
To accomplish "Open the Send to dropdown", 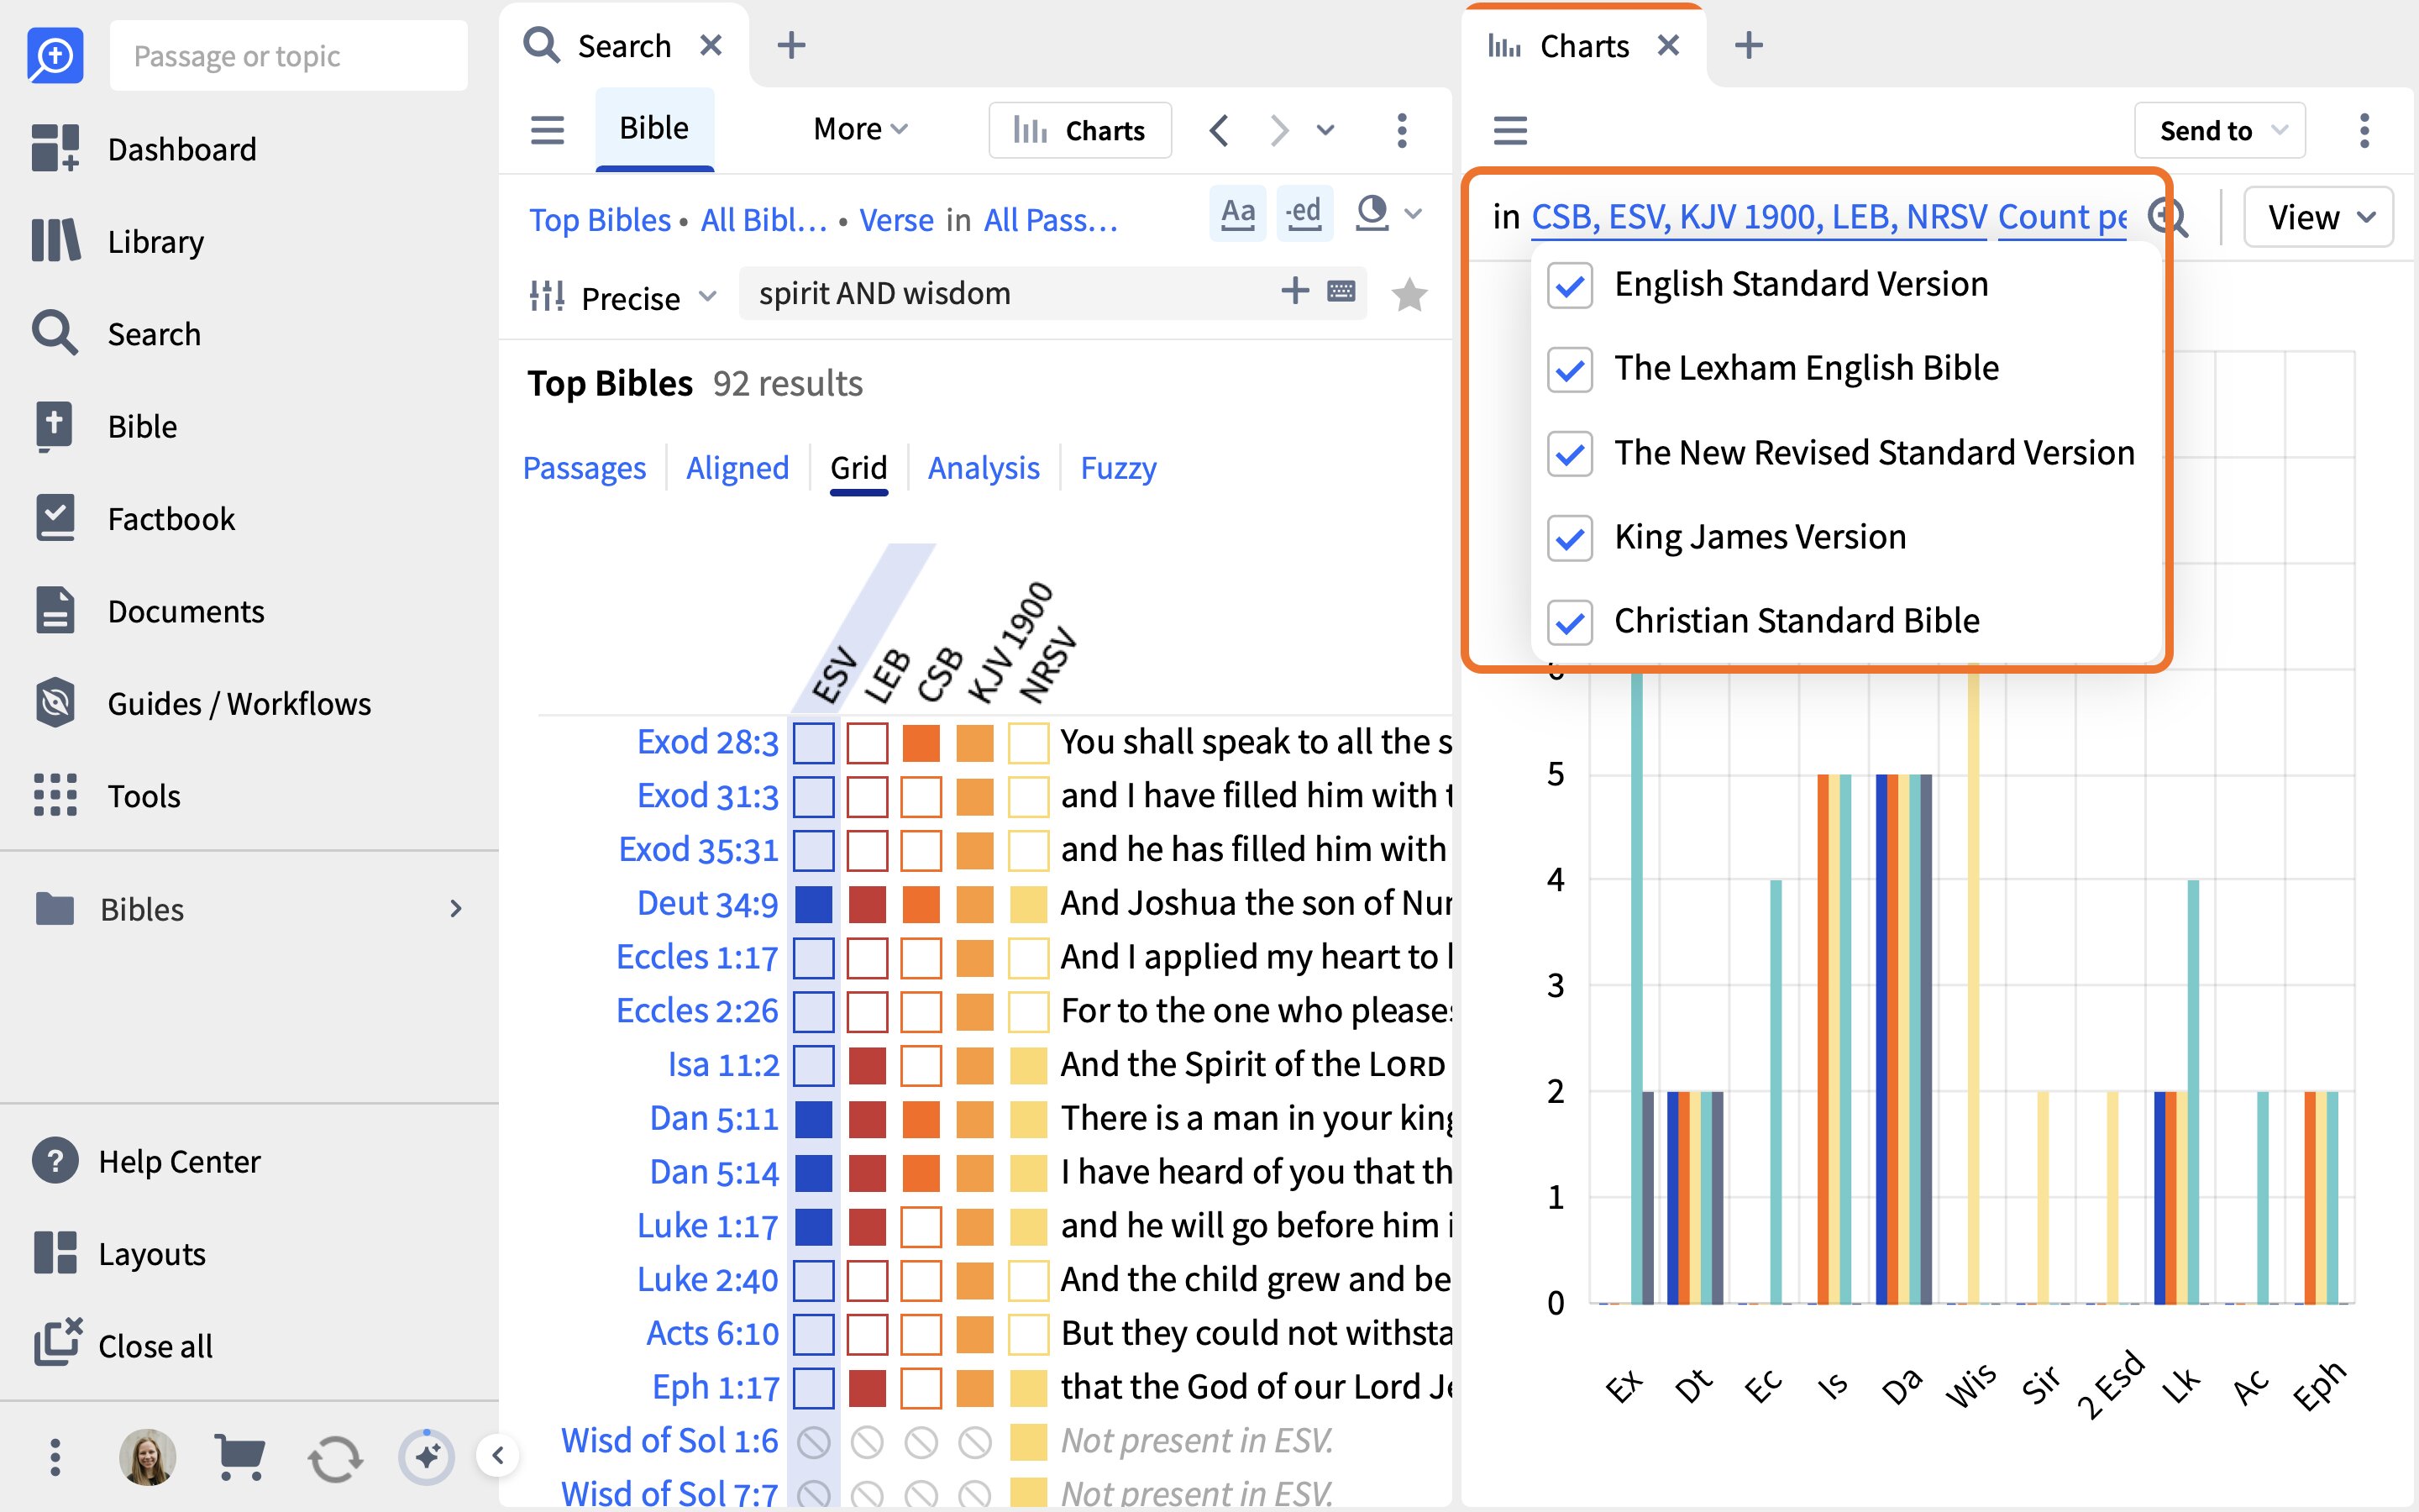I will [x=2219, y=130].
